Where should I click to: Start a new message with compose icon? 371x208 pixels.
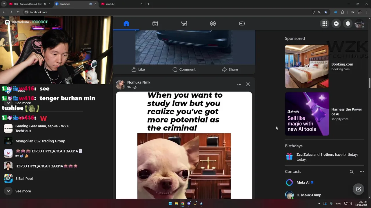(359, 189)
